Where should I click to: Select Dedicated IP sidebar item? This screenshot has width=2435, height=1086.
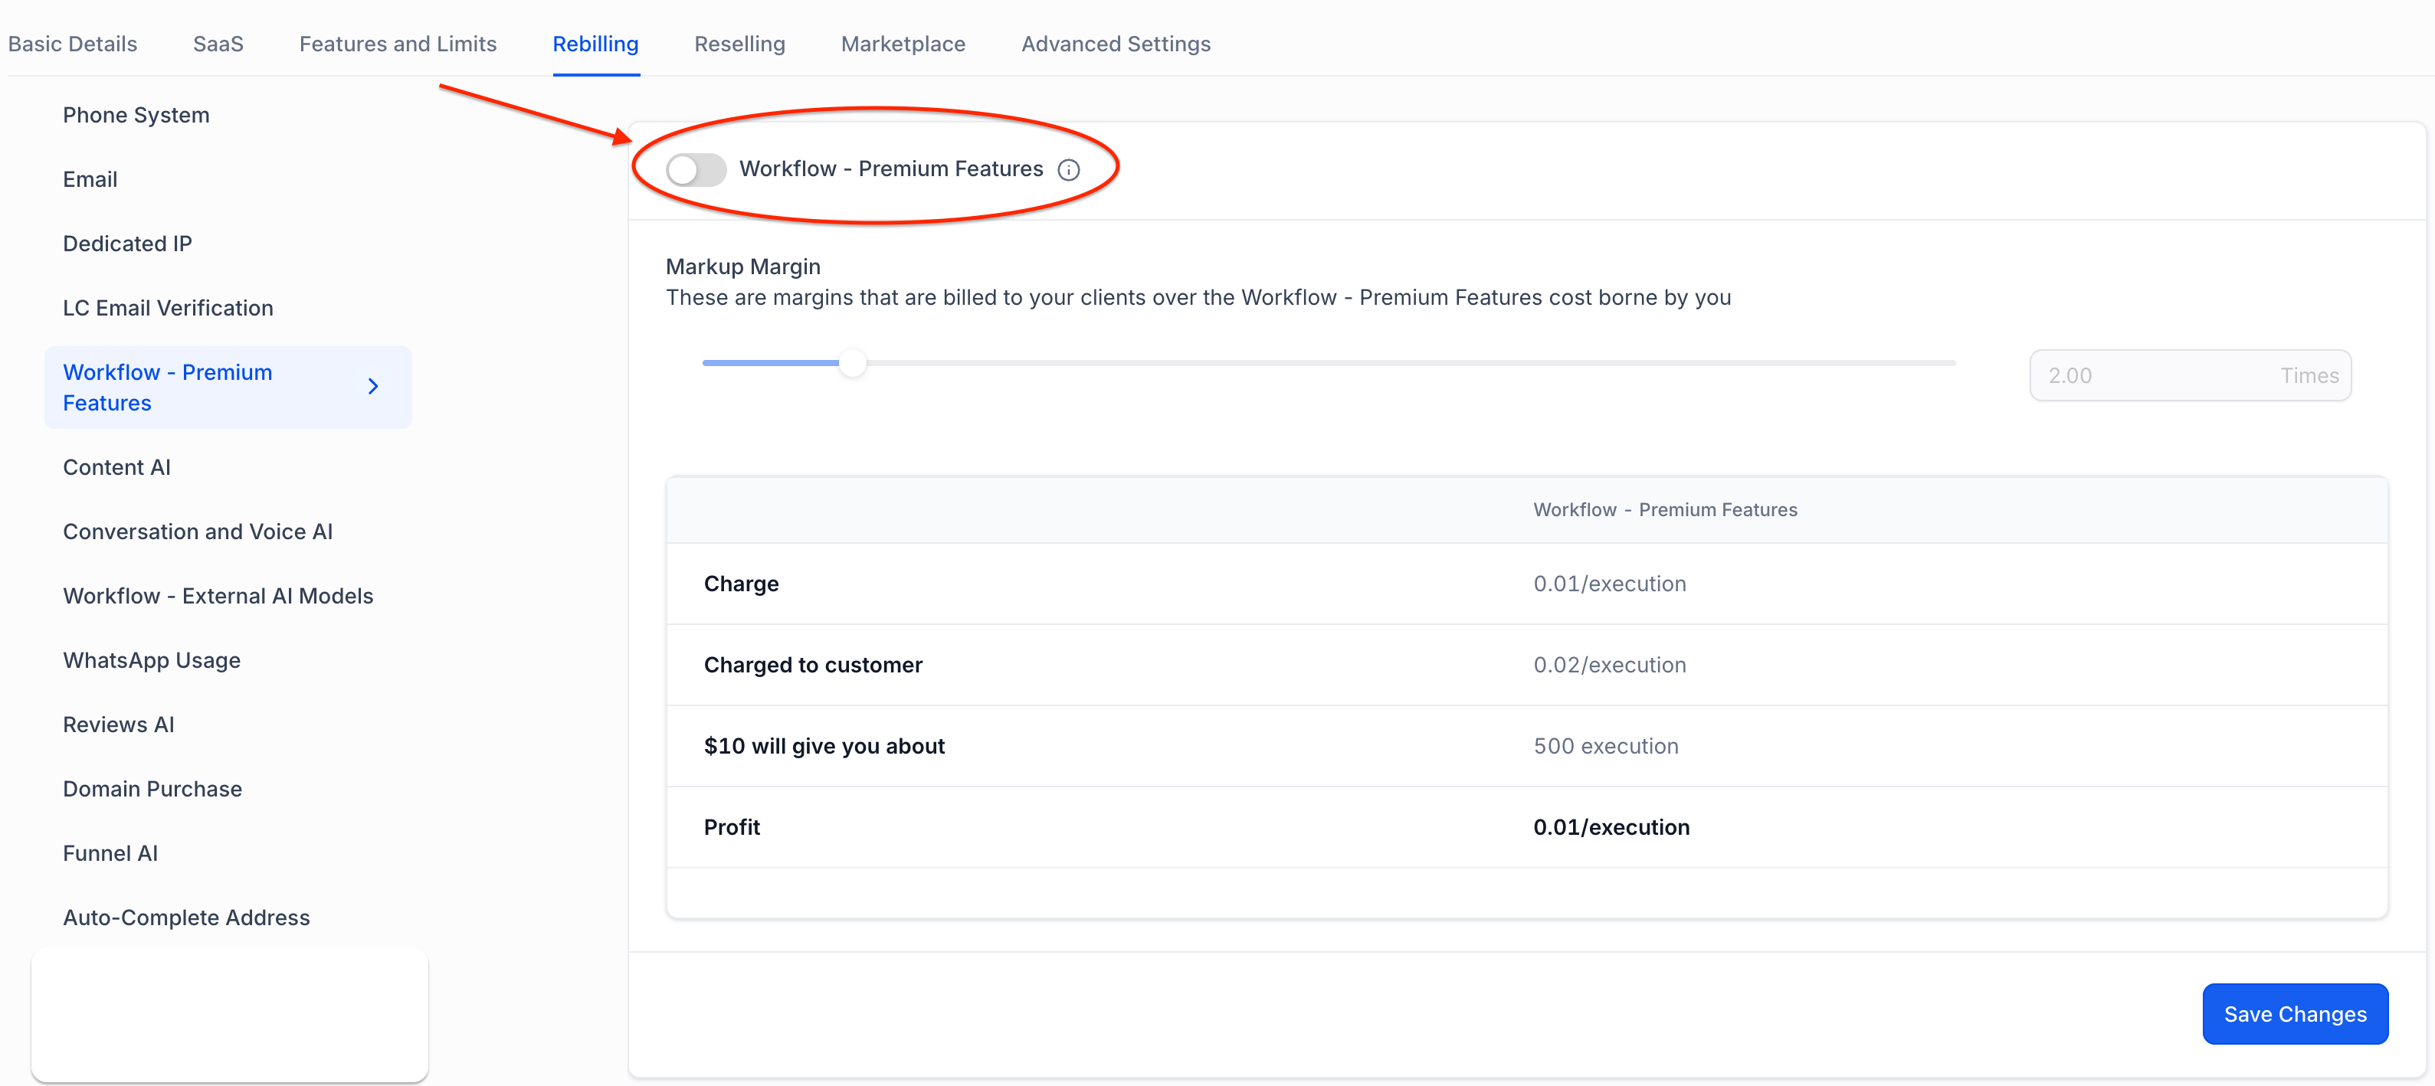[x=128, y=244]
